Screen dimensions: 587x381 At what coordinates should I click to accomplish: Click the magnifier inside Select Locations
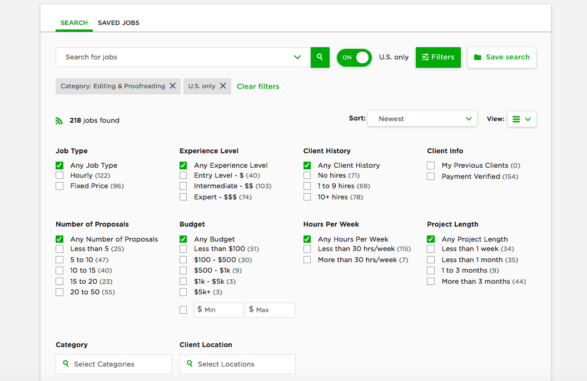(x=190, y=364)
